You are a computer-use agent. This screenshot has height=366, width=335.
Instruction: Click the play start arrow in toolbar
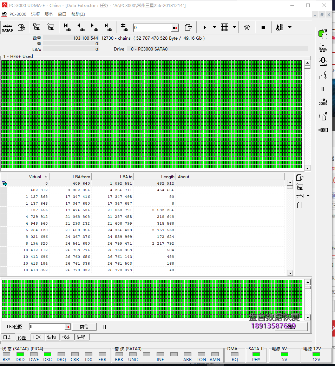pos(205,27)
